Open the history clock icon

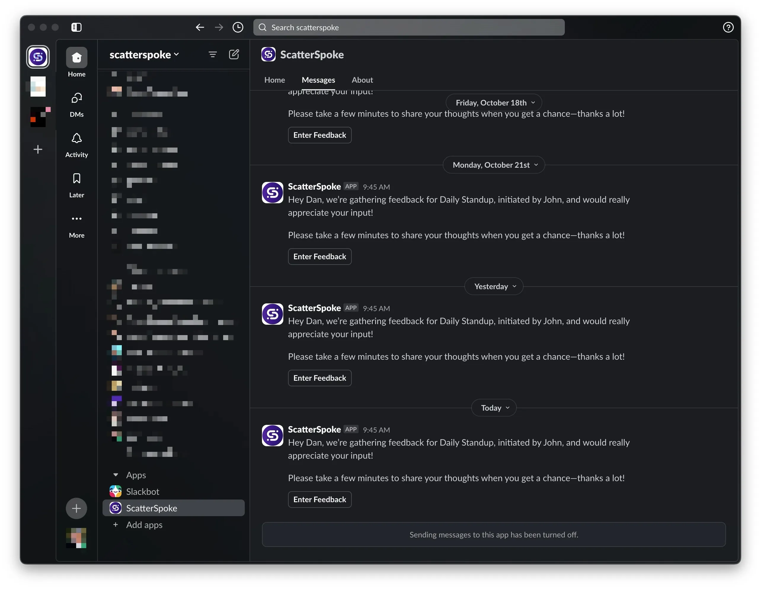[238, 27]
